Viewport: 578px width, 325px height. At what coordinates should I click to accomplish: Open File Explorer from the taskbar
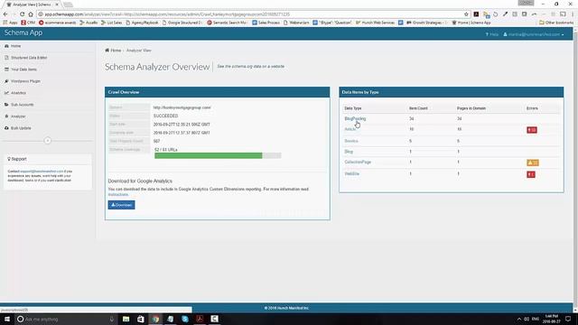pos(126,319)
